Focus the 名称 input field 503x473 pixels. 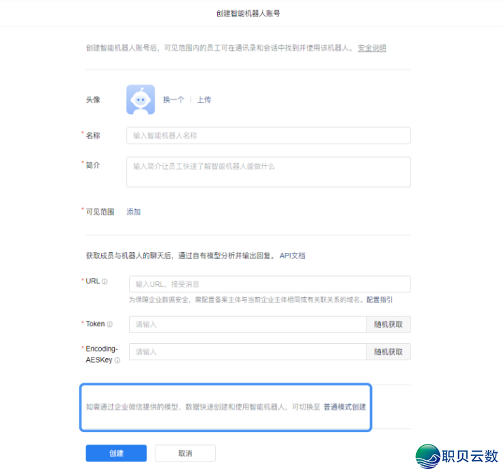(268, 136)
